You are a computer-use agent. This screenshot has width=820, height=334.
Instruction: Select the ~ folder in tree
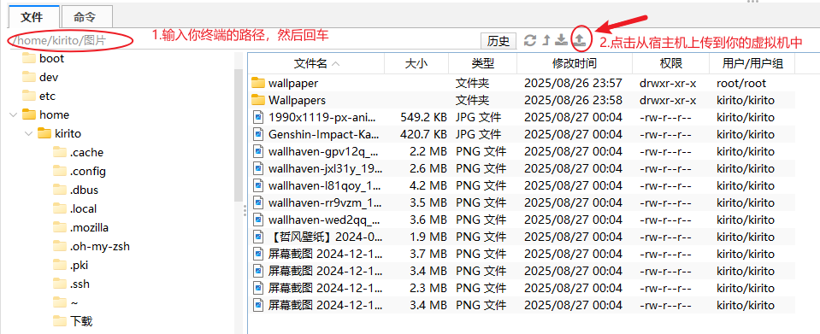coord(74,302)
